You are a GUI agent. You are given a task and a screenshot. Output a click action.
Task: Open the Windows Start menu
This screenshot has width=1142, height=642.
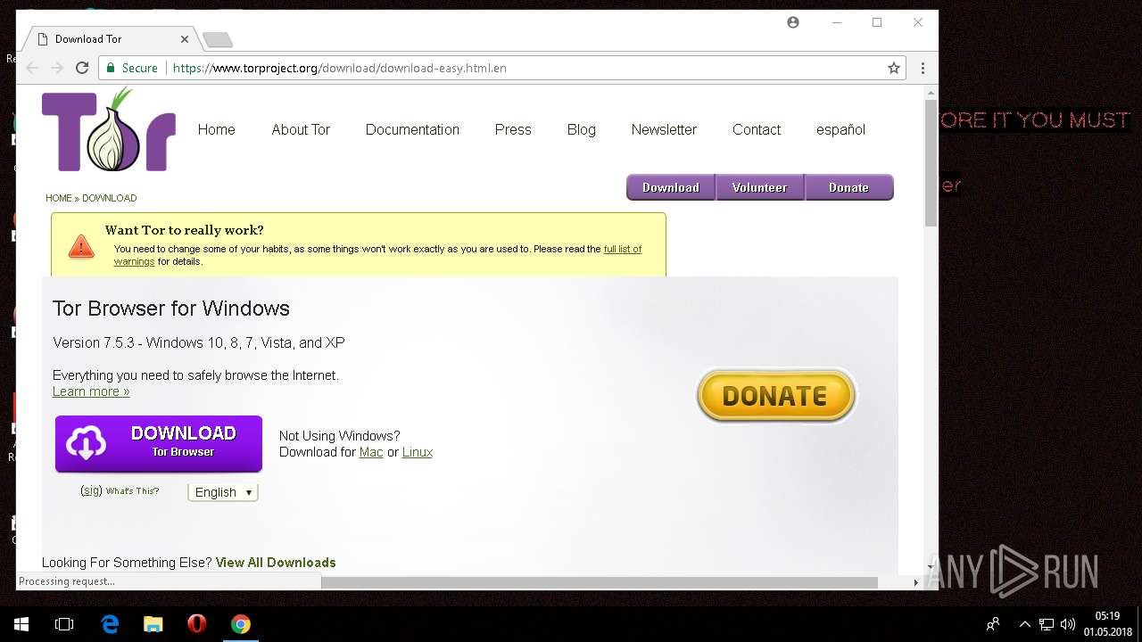[21, 624]
